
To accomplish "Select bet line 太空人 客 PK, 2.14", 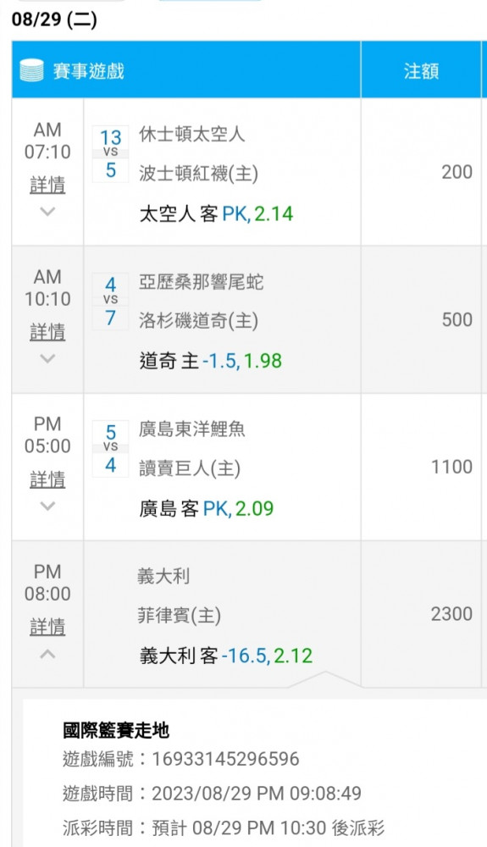I will click(x=217, y=214).
